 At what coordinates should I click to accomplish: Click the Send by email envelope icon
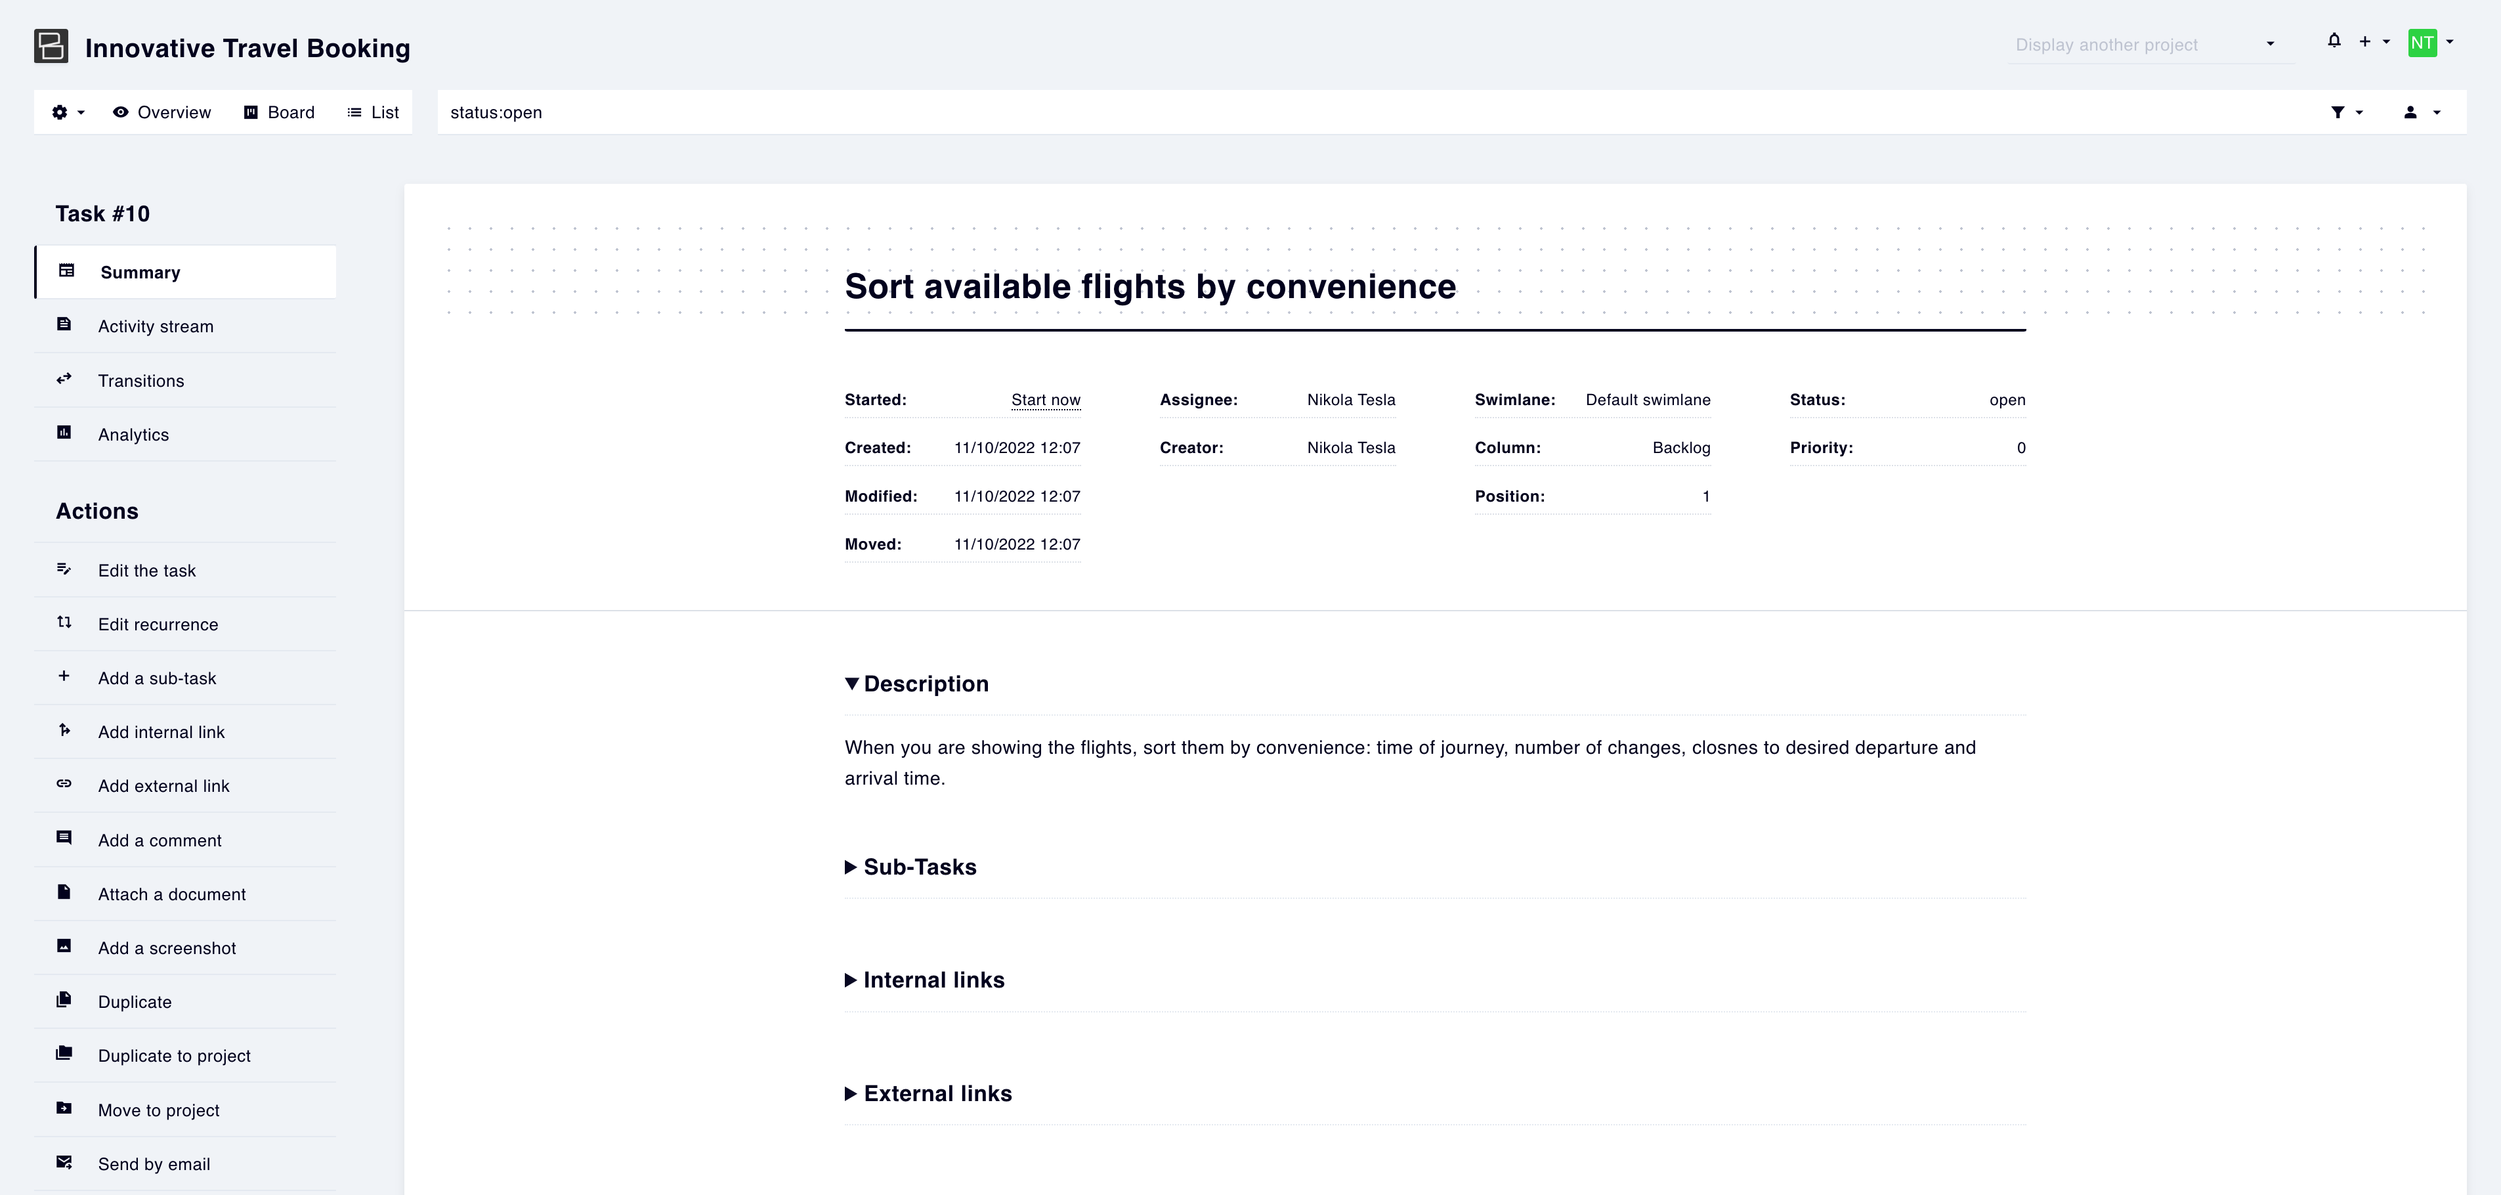coord(64,1163)
